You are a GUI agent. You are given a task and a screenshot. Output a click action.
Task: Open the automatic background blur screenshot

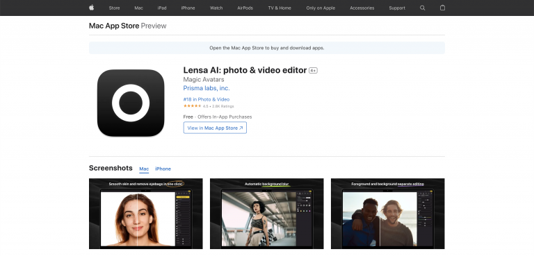(x=267, y=214)
